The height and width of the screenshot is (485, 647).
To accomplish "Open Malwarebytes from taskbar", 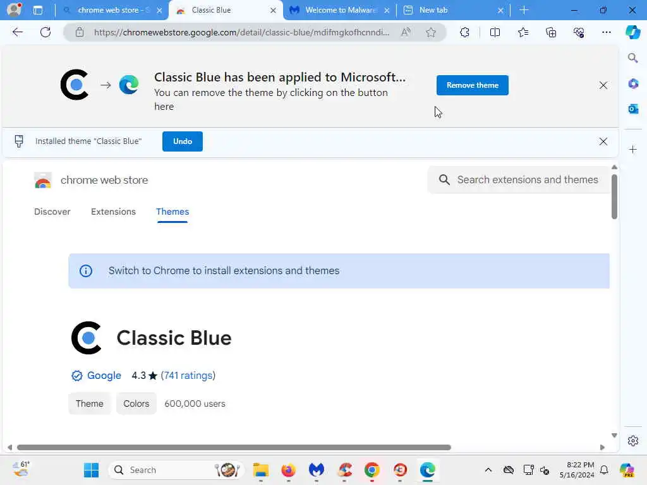I will 317,470.
